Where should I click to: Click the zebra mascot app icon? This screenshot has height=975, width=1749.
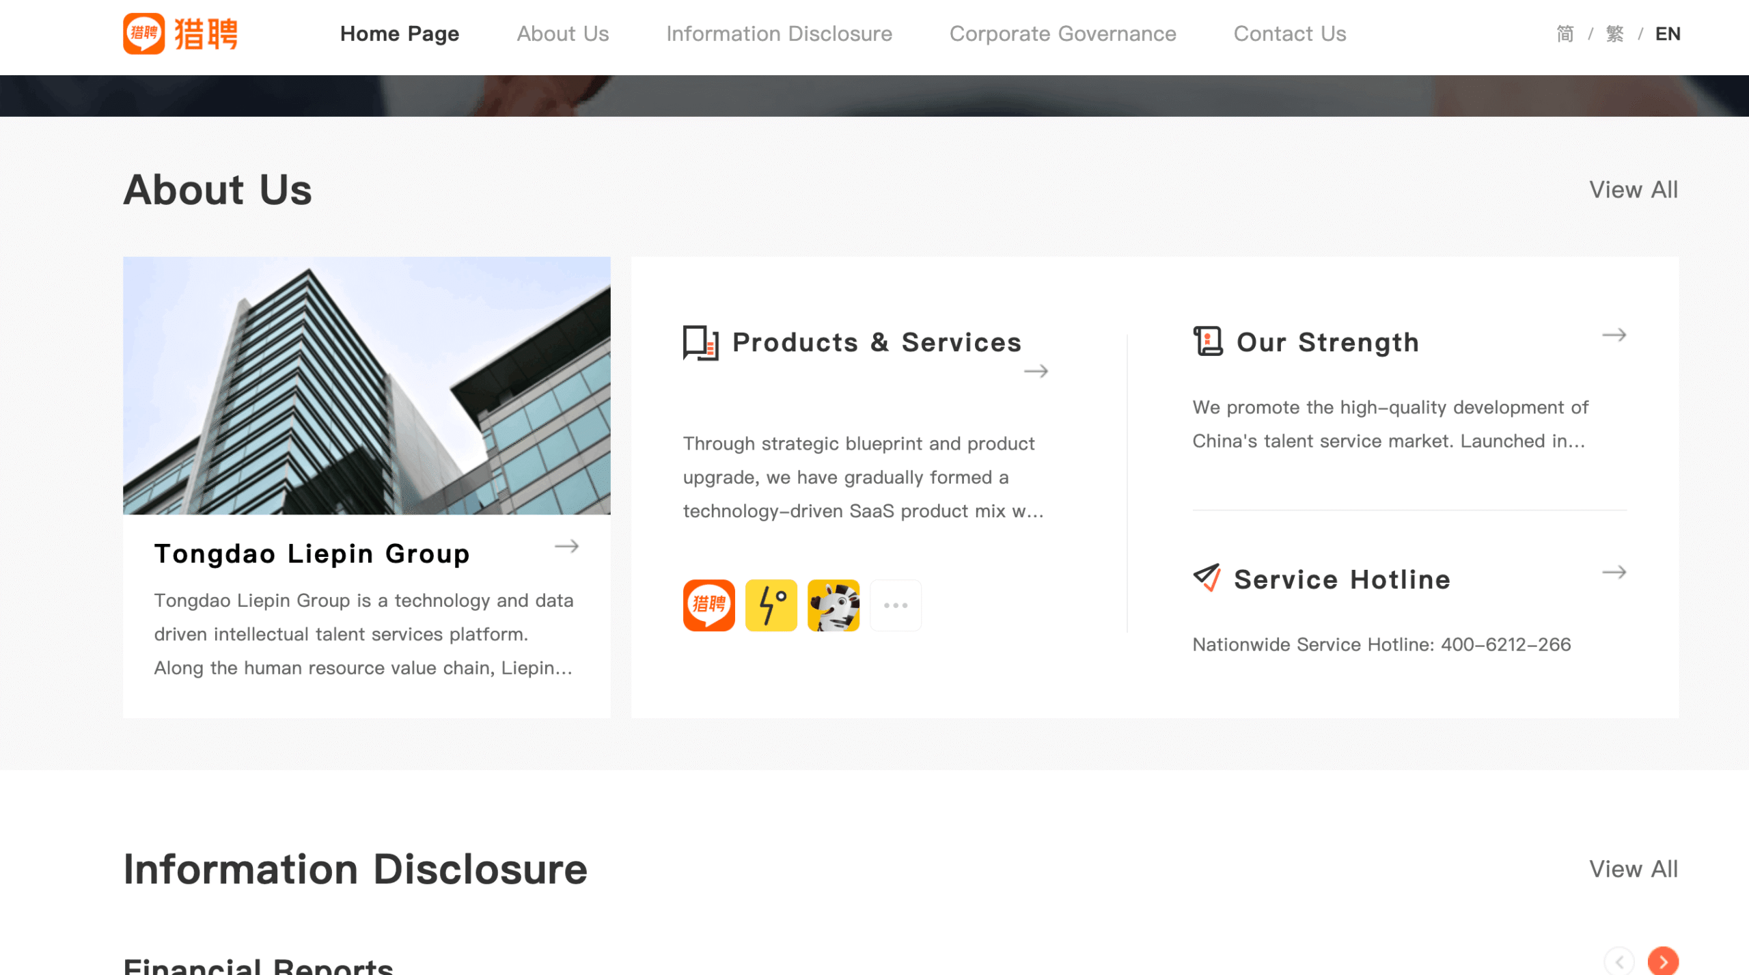(833, 605)
